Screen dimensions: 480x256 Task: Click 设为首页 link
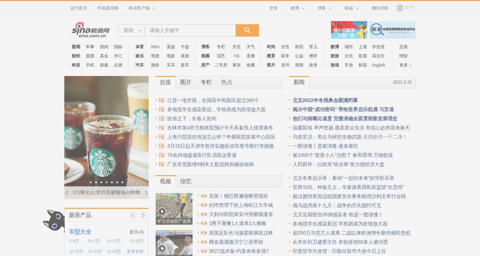(79, 8)
